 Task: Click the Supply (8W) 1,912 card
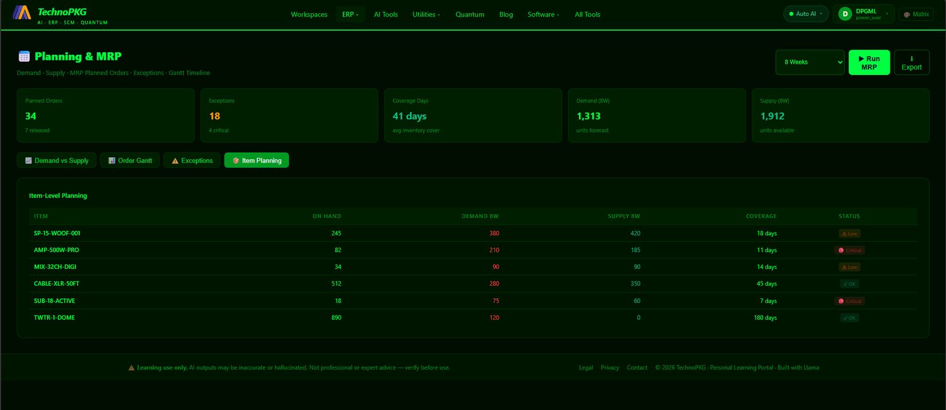(840, 115)
